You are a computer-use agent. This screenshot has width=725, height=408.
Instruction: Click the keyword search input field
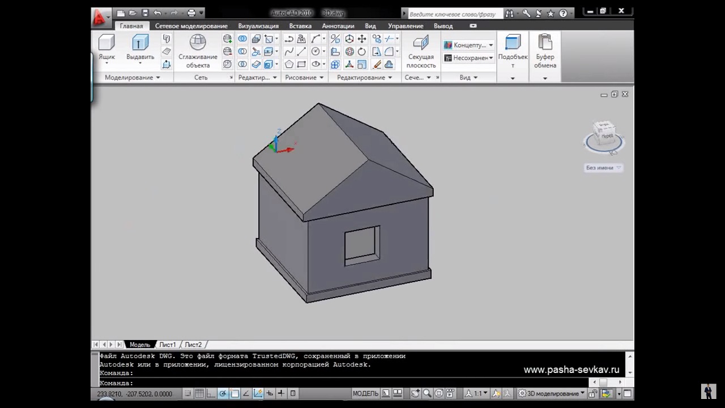[x=452, y=14]
